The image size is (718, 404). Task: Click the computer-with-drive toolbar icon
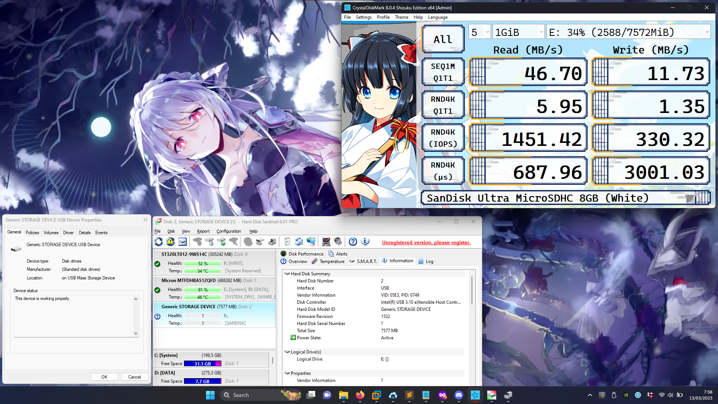pos(272,242)
